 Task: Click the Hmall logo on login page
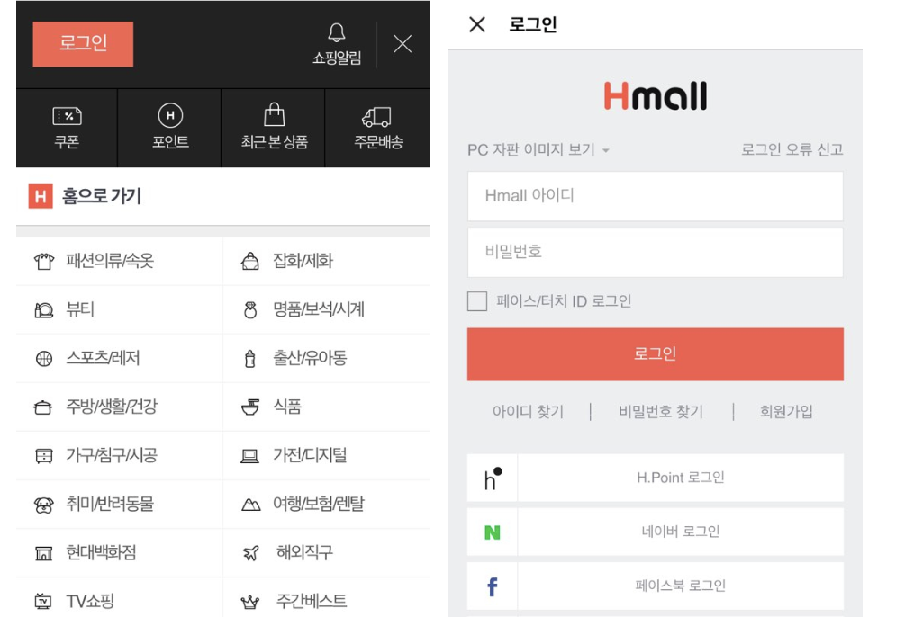[656, 95]
